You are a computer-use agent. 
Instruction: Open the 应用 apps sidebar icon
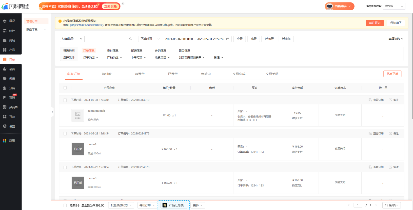click(x=5, y=141)
